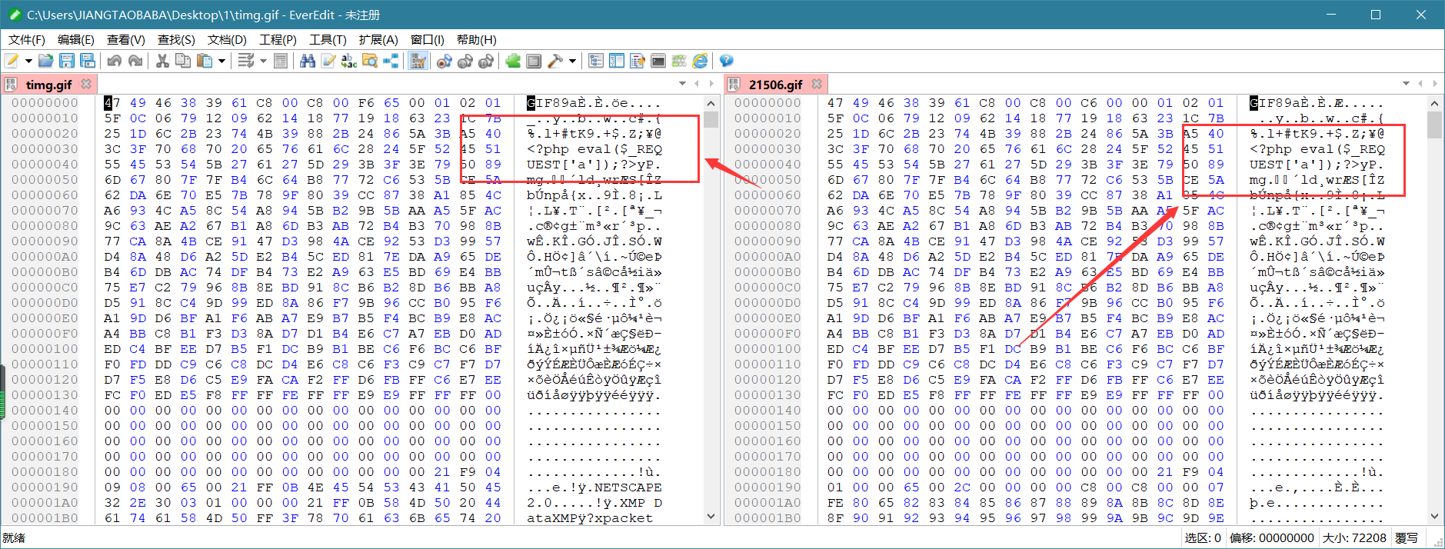Click the edit-with-pencil icon

click(328, 61)
